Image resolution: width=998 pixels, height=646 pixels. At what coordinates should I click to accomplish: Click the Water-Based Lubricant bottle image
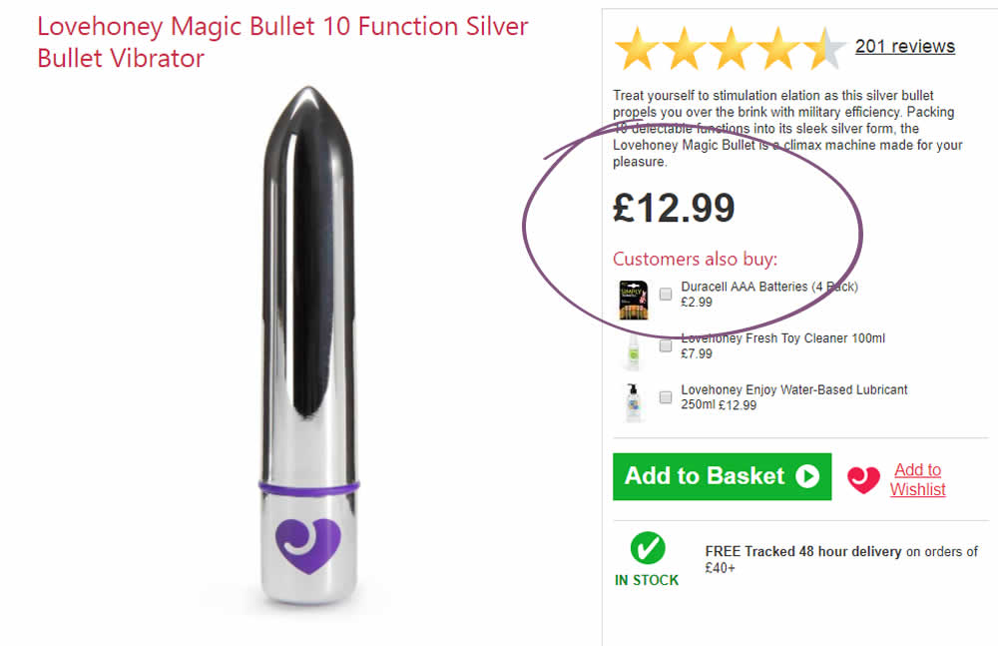click(632, 400)
